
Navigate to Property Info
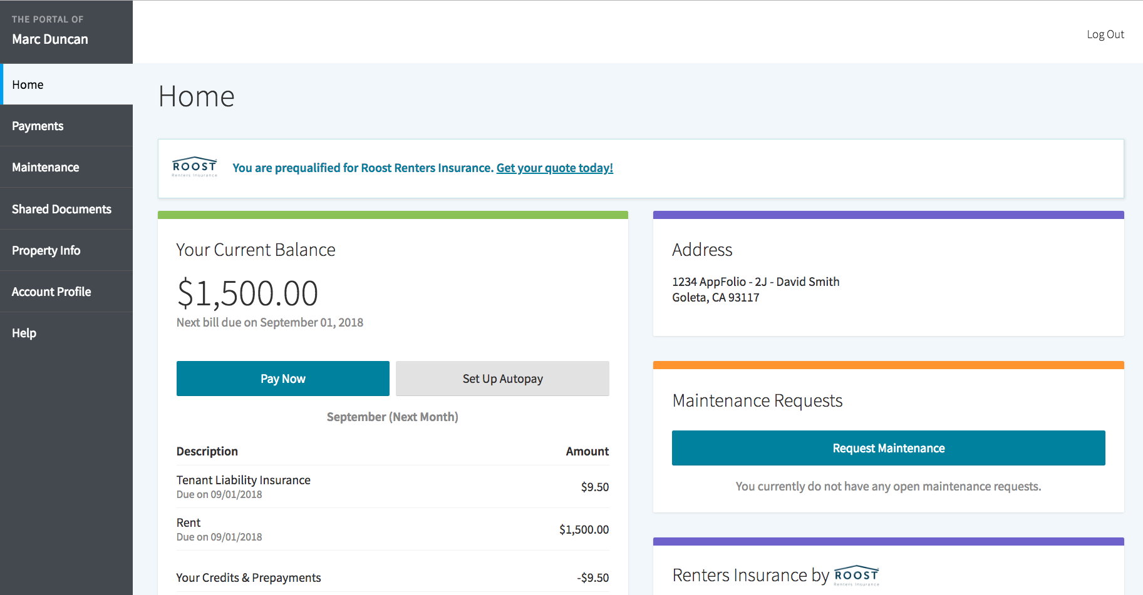click(46, 250)
